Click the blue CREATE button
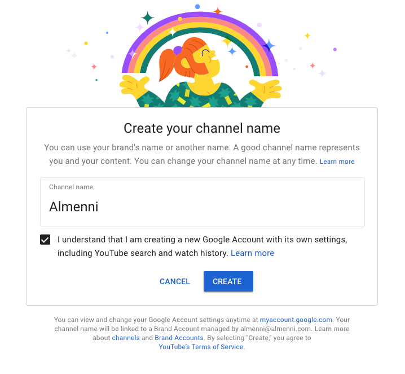 pyautogui.click(x=228, y=281)
